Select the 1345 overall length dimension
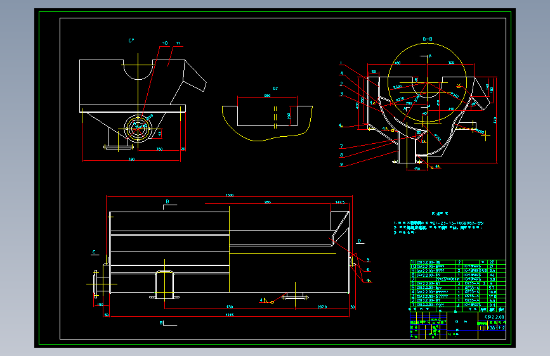Image resolution: width=550 pixels, height=356 pixels. [x=230, y=315]
